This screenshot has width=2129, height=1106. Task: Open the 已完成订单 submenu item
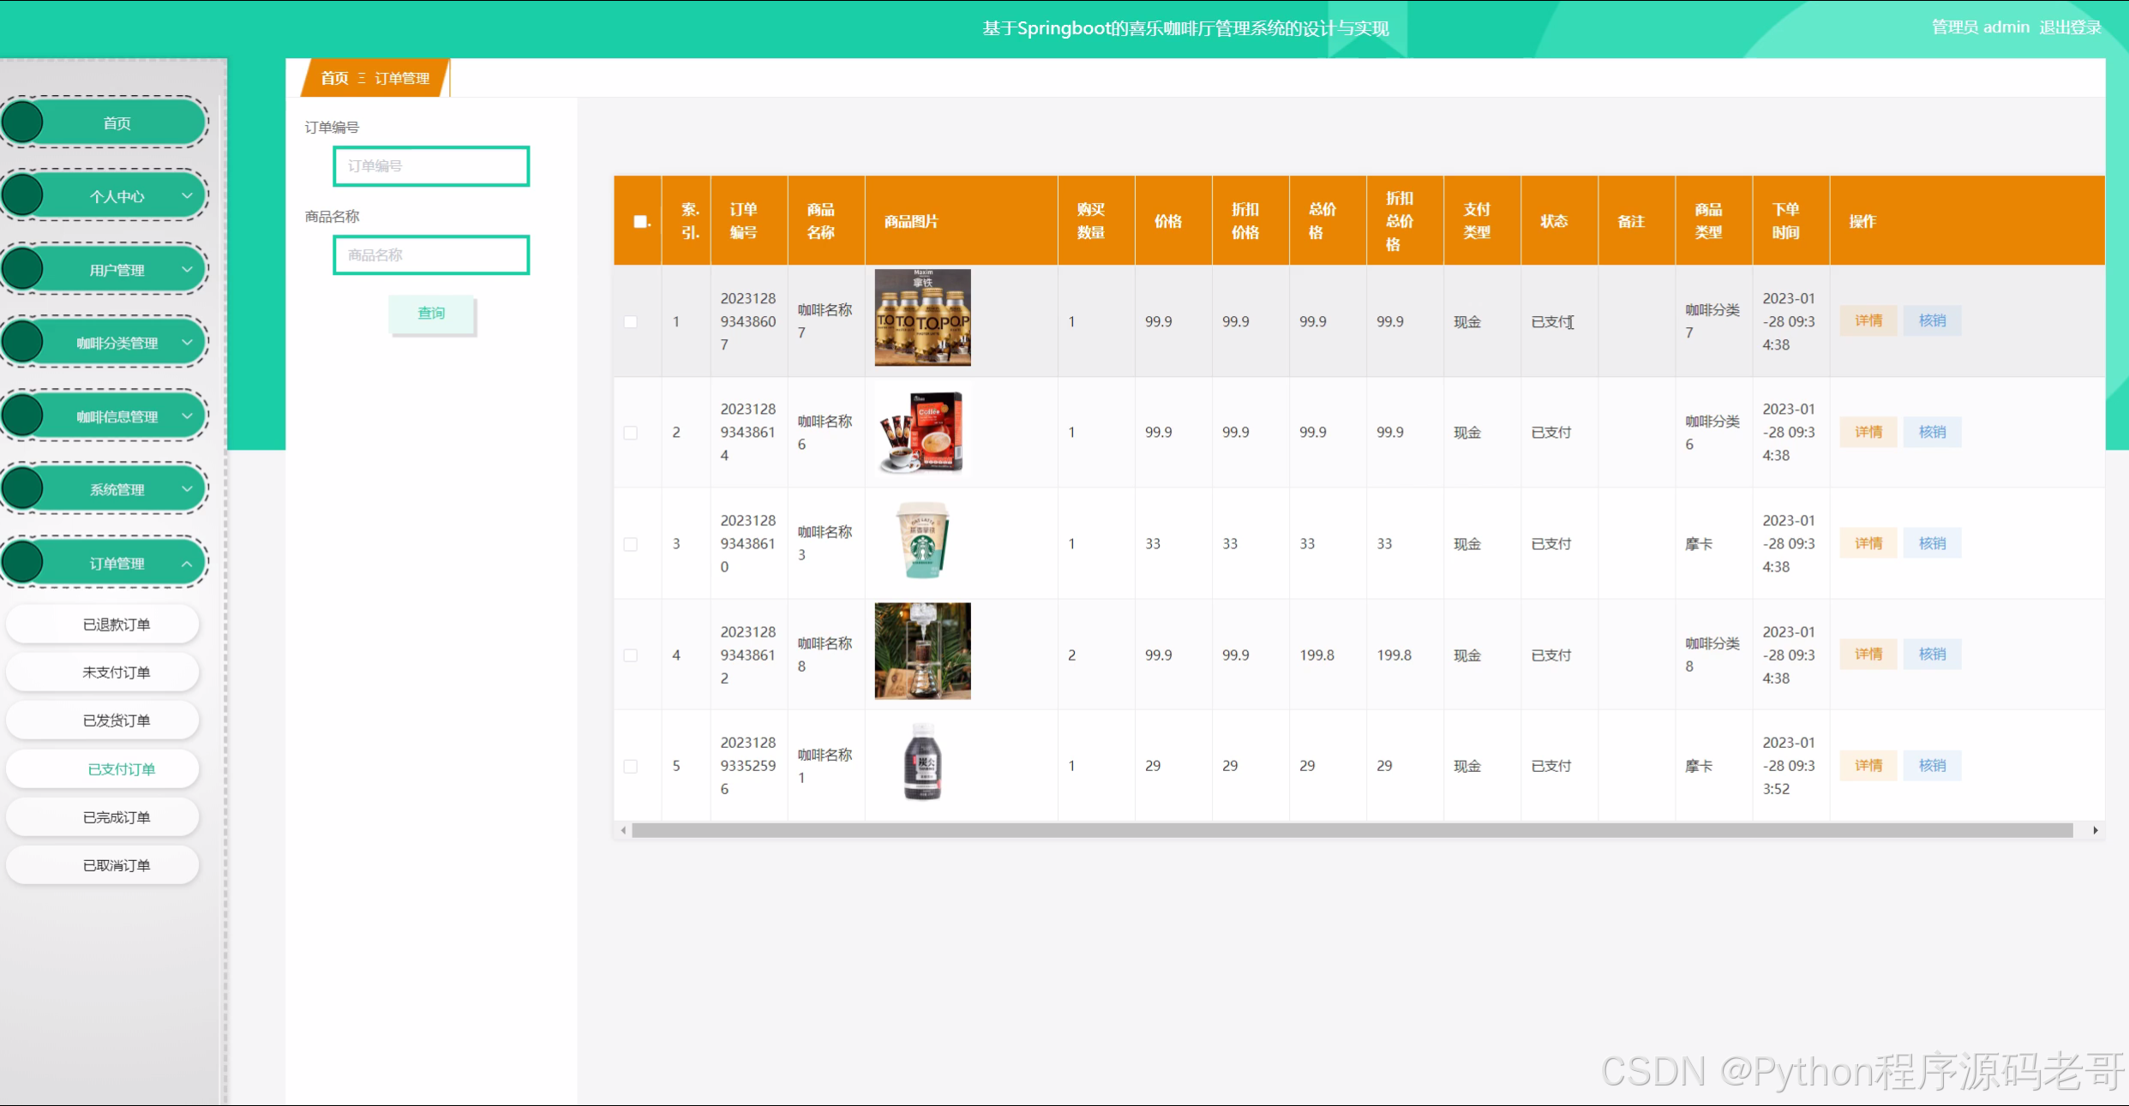click(x=117, y=817)
